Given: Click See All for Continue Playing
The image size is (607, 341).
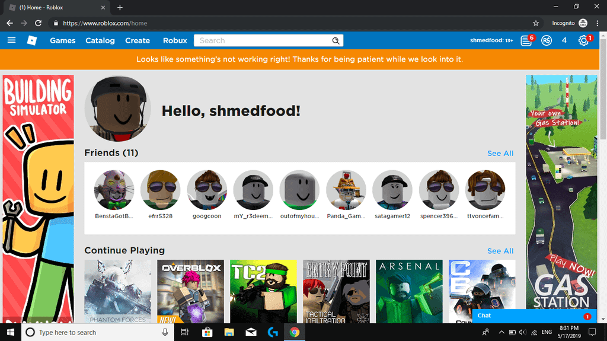Looking at the screenshot, I should click(500, 251).
